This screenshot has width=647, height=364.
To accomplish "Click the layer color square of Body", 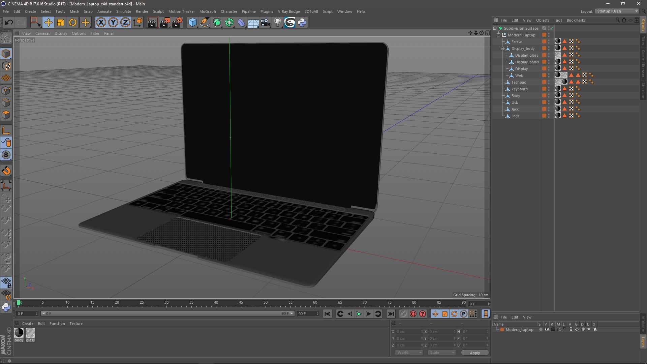I will (544, 96).
